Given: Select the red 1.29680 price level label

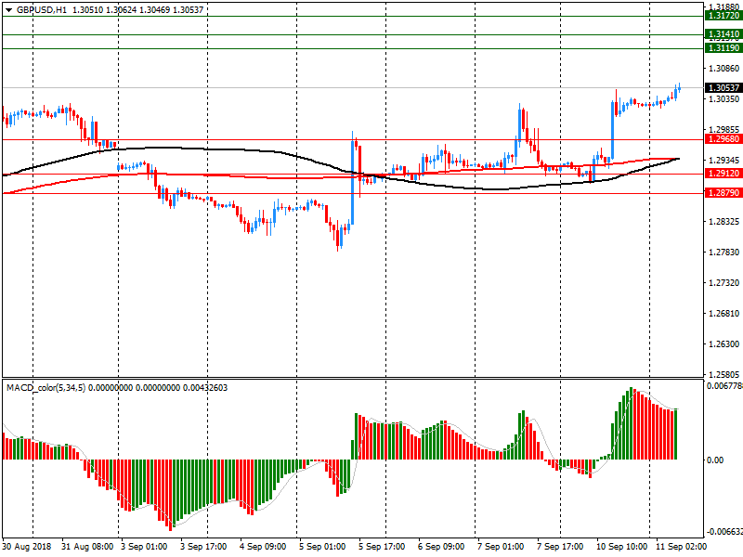Looking at the screenshot, I should pos(722,139).
